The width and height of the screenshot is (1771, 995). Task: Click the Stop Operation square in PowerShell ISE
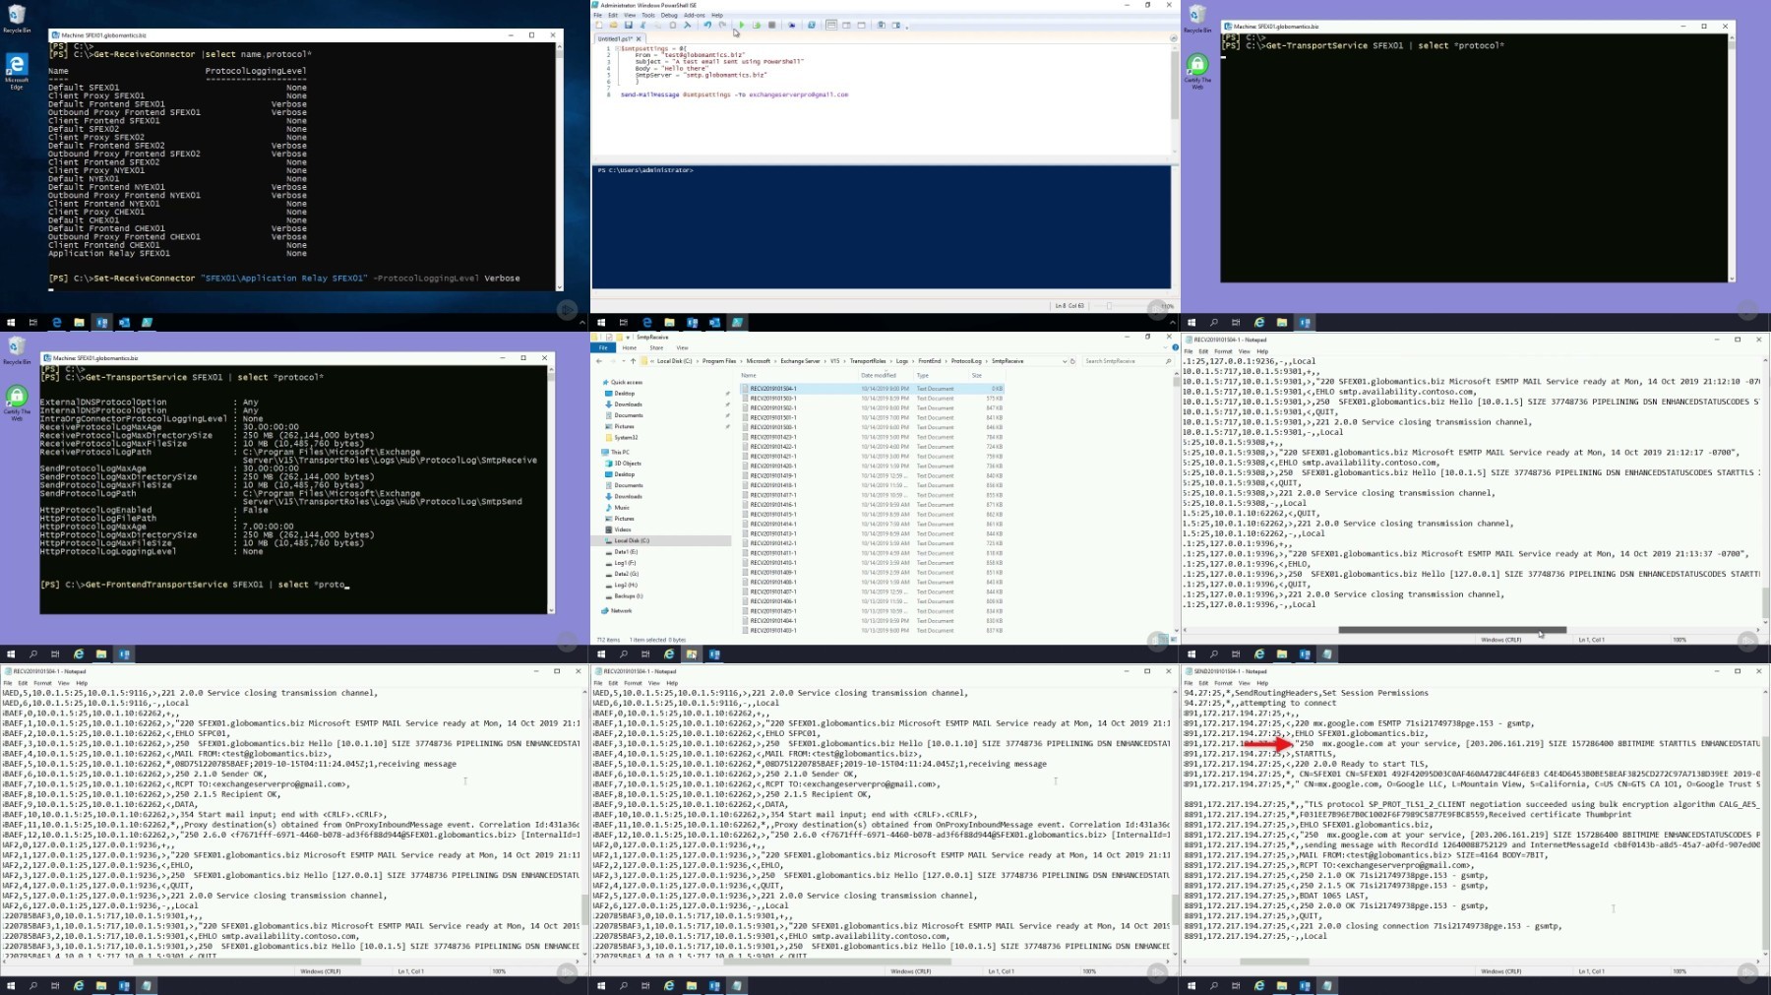tap(772, 25)
